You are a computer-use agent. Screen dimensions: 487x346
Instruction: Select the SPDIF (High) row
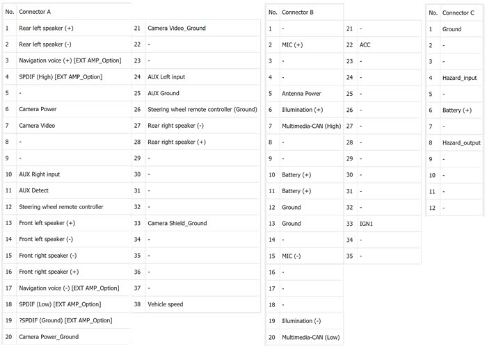pyautogui.click(x=61, y=76)
